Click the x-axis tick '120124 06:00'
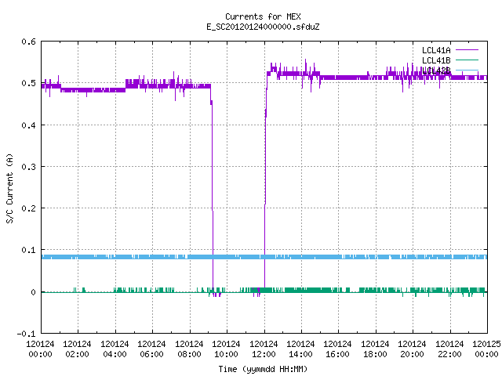 click(151, 349)
